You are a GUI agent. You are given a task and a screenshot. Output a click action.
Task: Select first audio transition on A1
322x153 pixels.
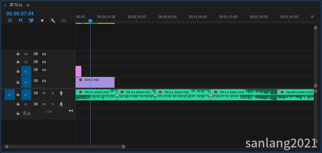tap(117, 95)
